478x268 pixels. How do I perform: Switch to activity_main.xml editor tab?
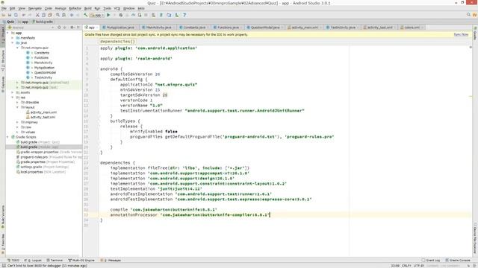coord(304,28)
